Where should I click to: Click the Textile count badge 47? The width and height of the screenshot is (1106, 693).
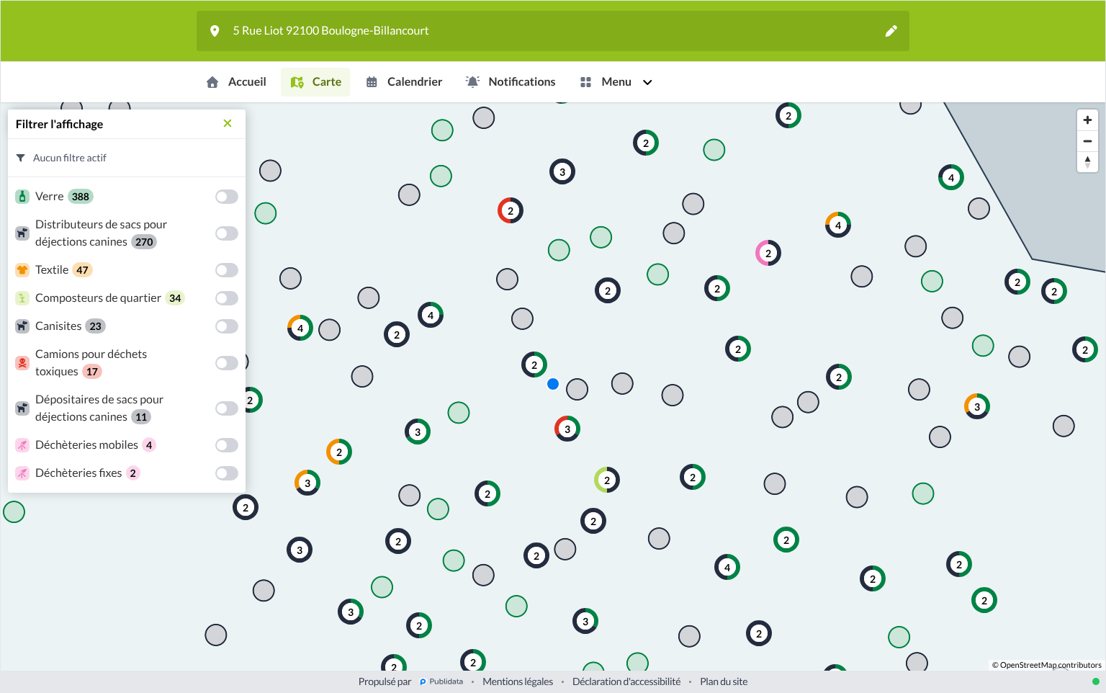83,270
